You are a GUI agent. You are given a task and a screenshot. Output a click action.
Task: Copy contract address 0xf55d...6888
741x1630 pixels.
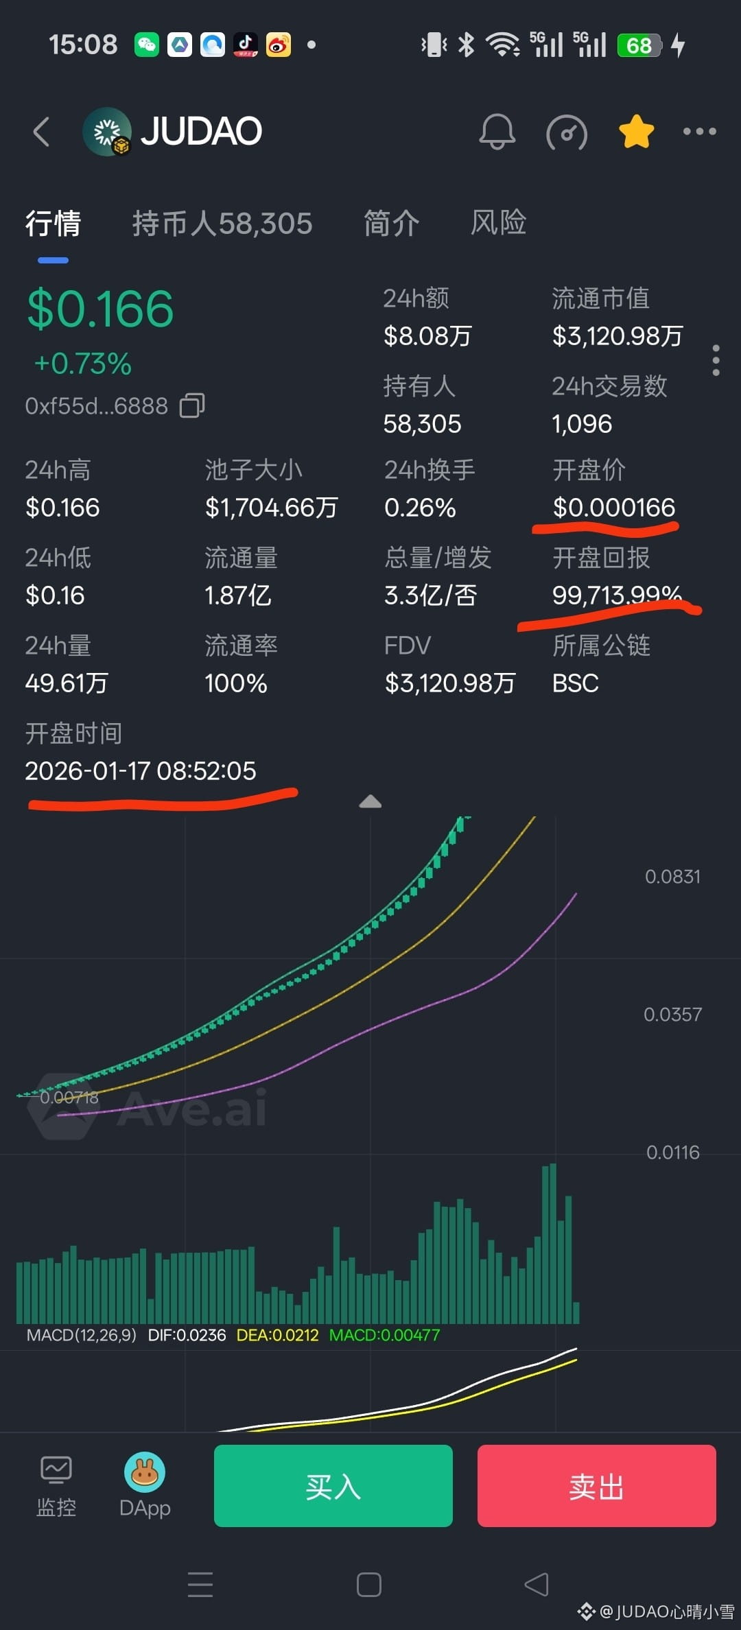[192, 405]
